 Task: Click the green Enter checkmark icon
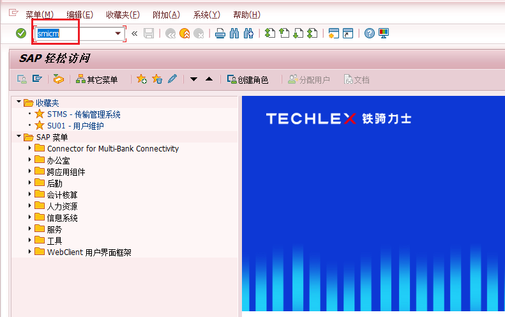21,33
